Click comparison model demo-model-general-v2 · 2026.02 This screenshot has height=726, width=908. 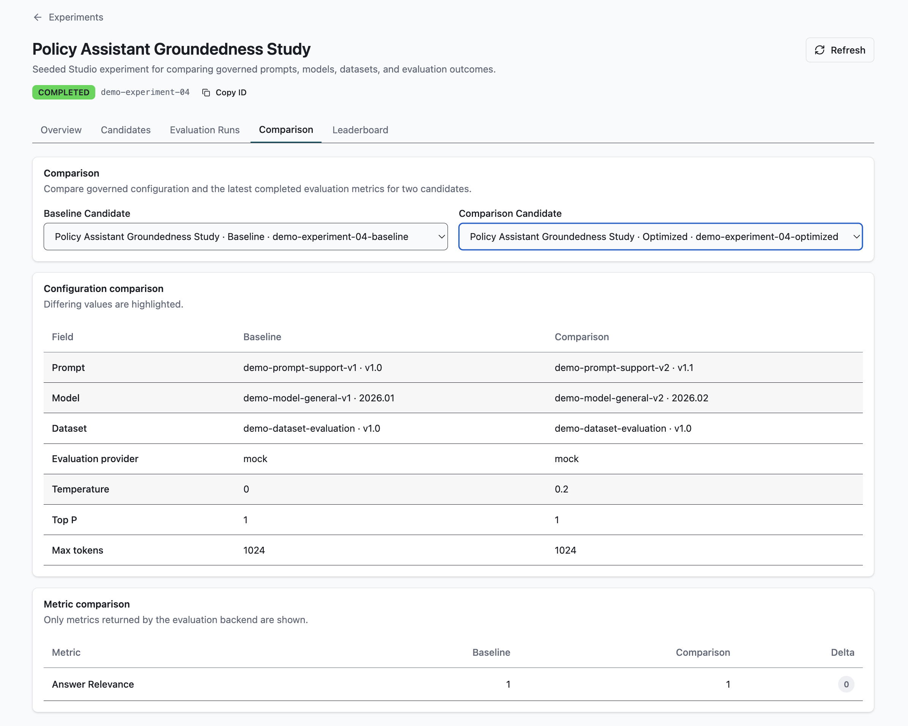point(631,398)
